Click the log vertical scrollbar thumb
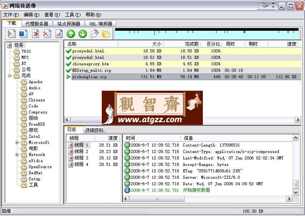This screenshot has width=305, height=216. tap(296, 184)
